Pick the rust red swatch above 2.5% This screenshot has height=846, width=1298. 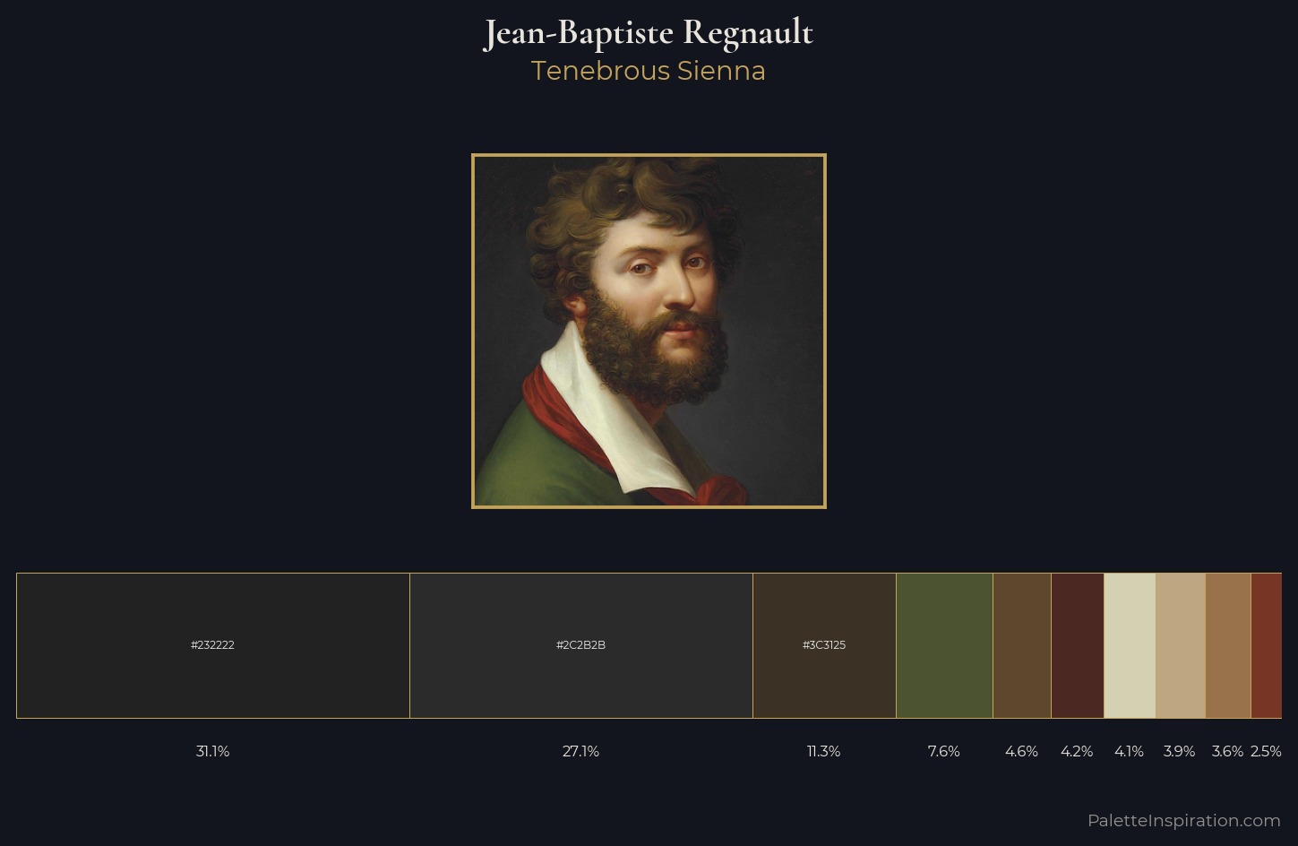tap(1267, 645)
